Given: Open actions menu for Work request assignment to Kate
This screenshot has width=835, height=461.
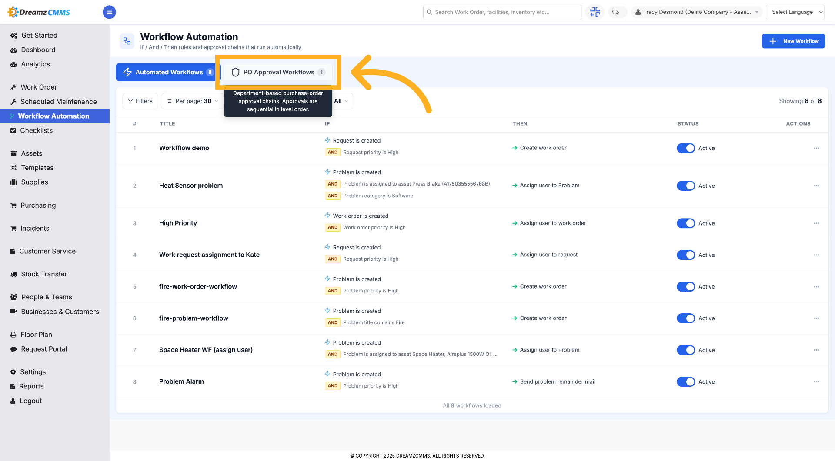Looking at the screenshot, I should (x=816, y=255).
